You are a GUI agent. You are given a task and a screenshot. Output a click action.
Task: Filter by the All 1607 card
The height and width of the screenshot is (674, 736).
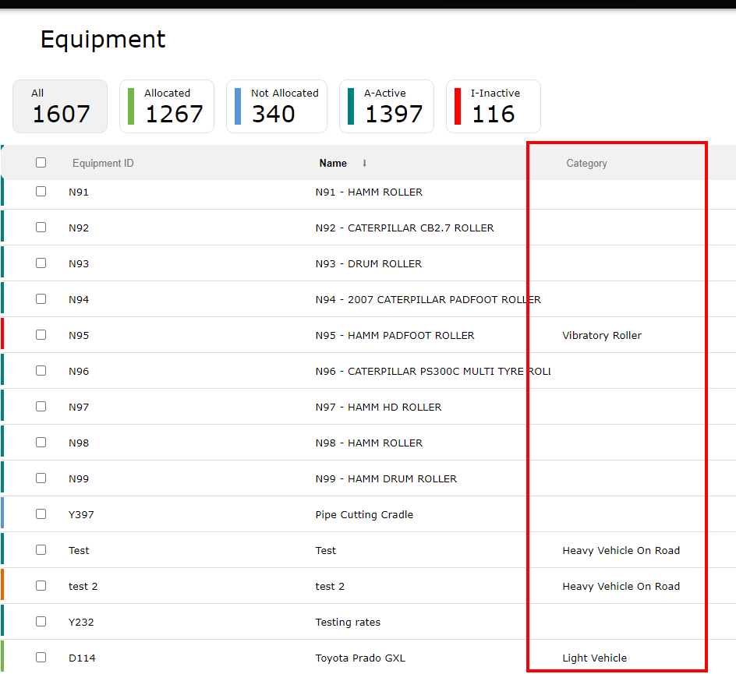60,107
